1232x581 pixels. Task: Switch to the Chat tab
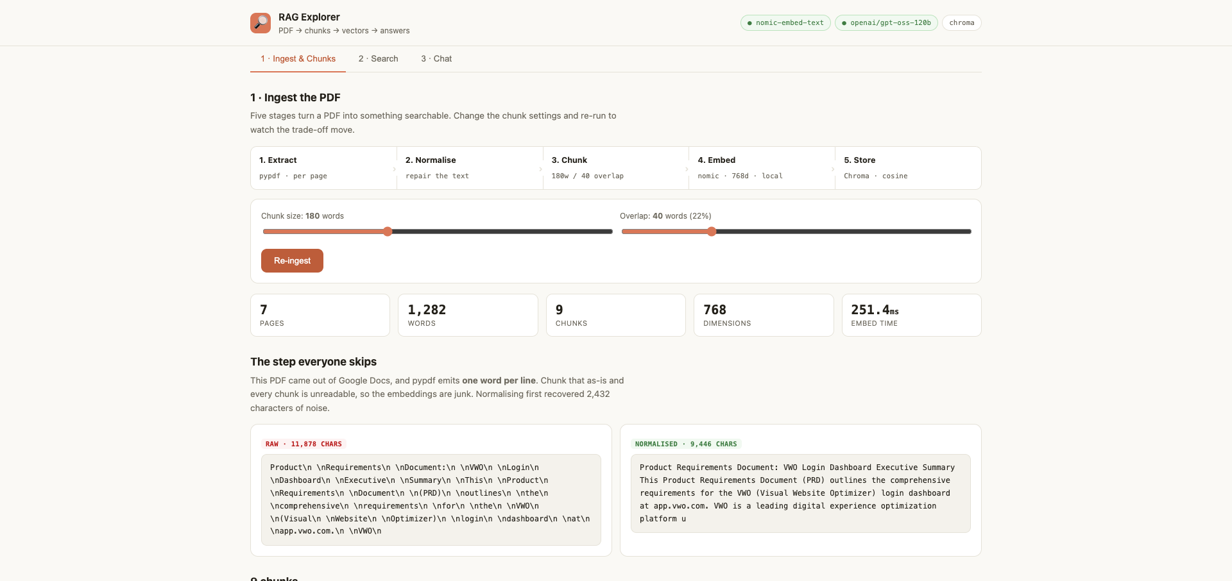pos(436,58)
